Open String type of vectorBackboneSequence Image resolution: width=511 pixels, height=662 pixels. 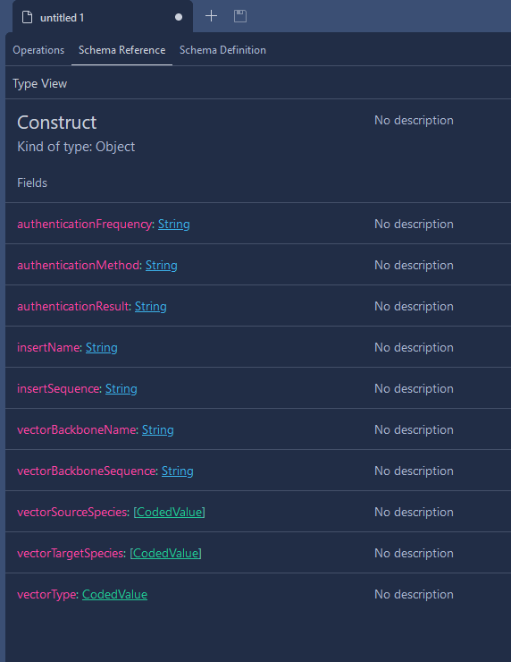point(178,471)
